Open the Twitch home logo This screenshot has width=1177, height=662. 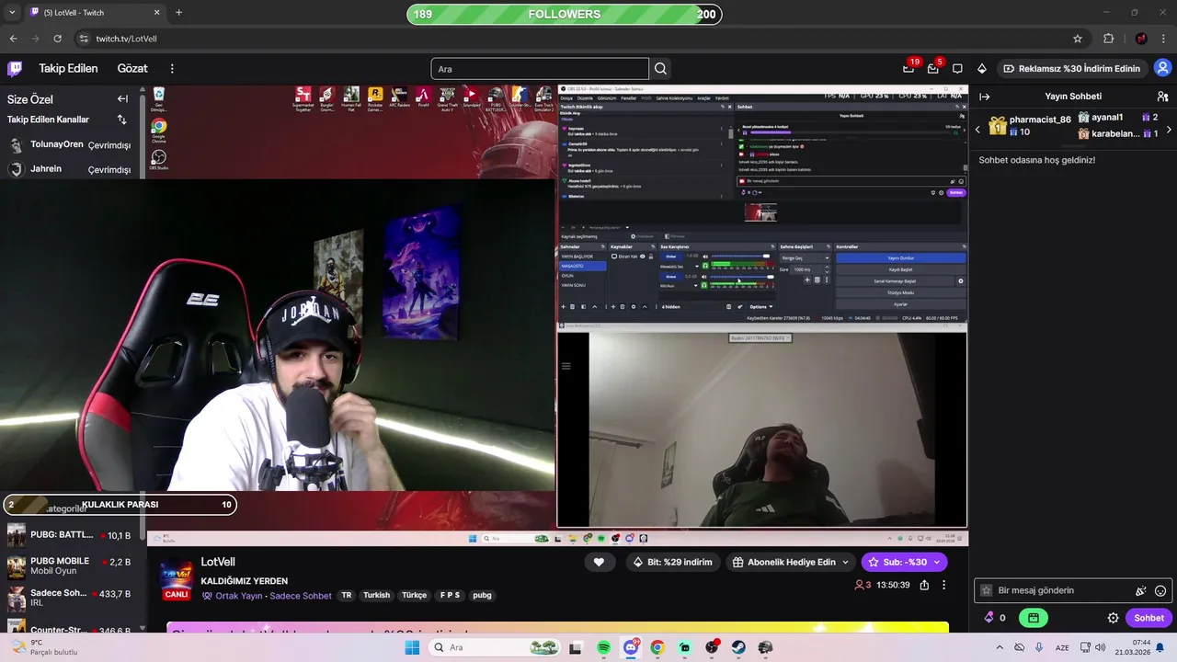[x=15, y=68]
